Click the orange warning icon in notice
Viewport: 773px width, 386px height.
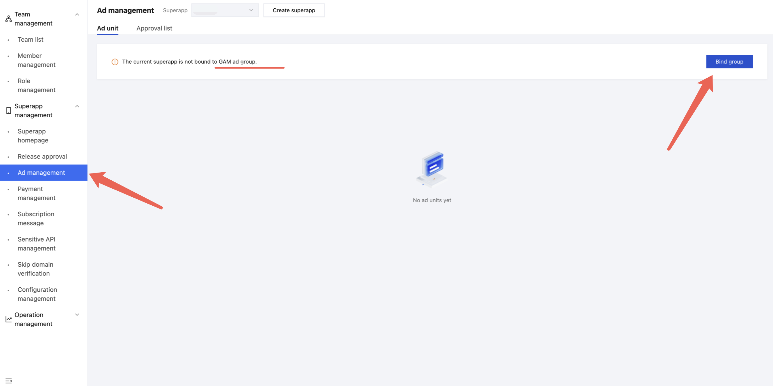coord(115,62)
